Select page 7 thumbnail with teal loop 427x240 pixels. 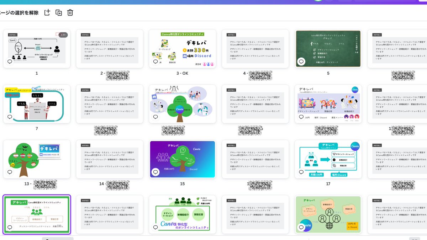pos(37,104)
